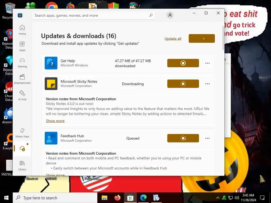
Task: Open the Entertainment section
Action: click(22, 79)
